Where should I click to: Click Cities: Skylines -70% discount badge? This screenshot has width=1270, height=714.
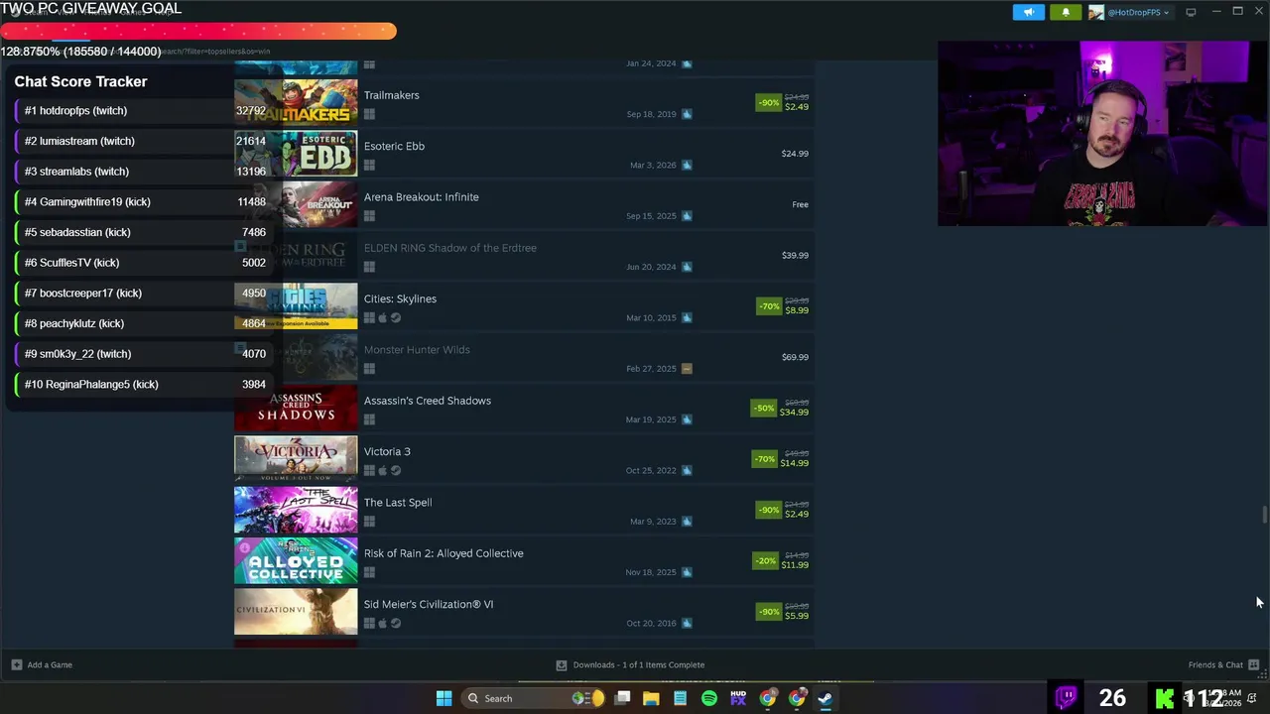coord(769,306)
